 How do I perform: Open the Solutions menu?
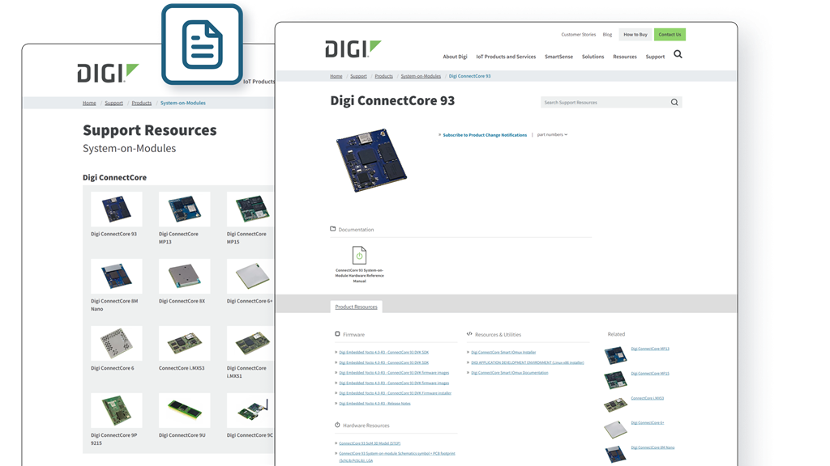coord(593,57)
